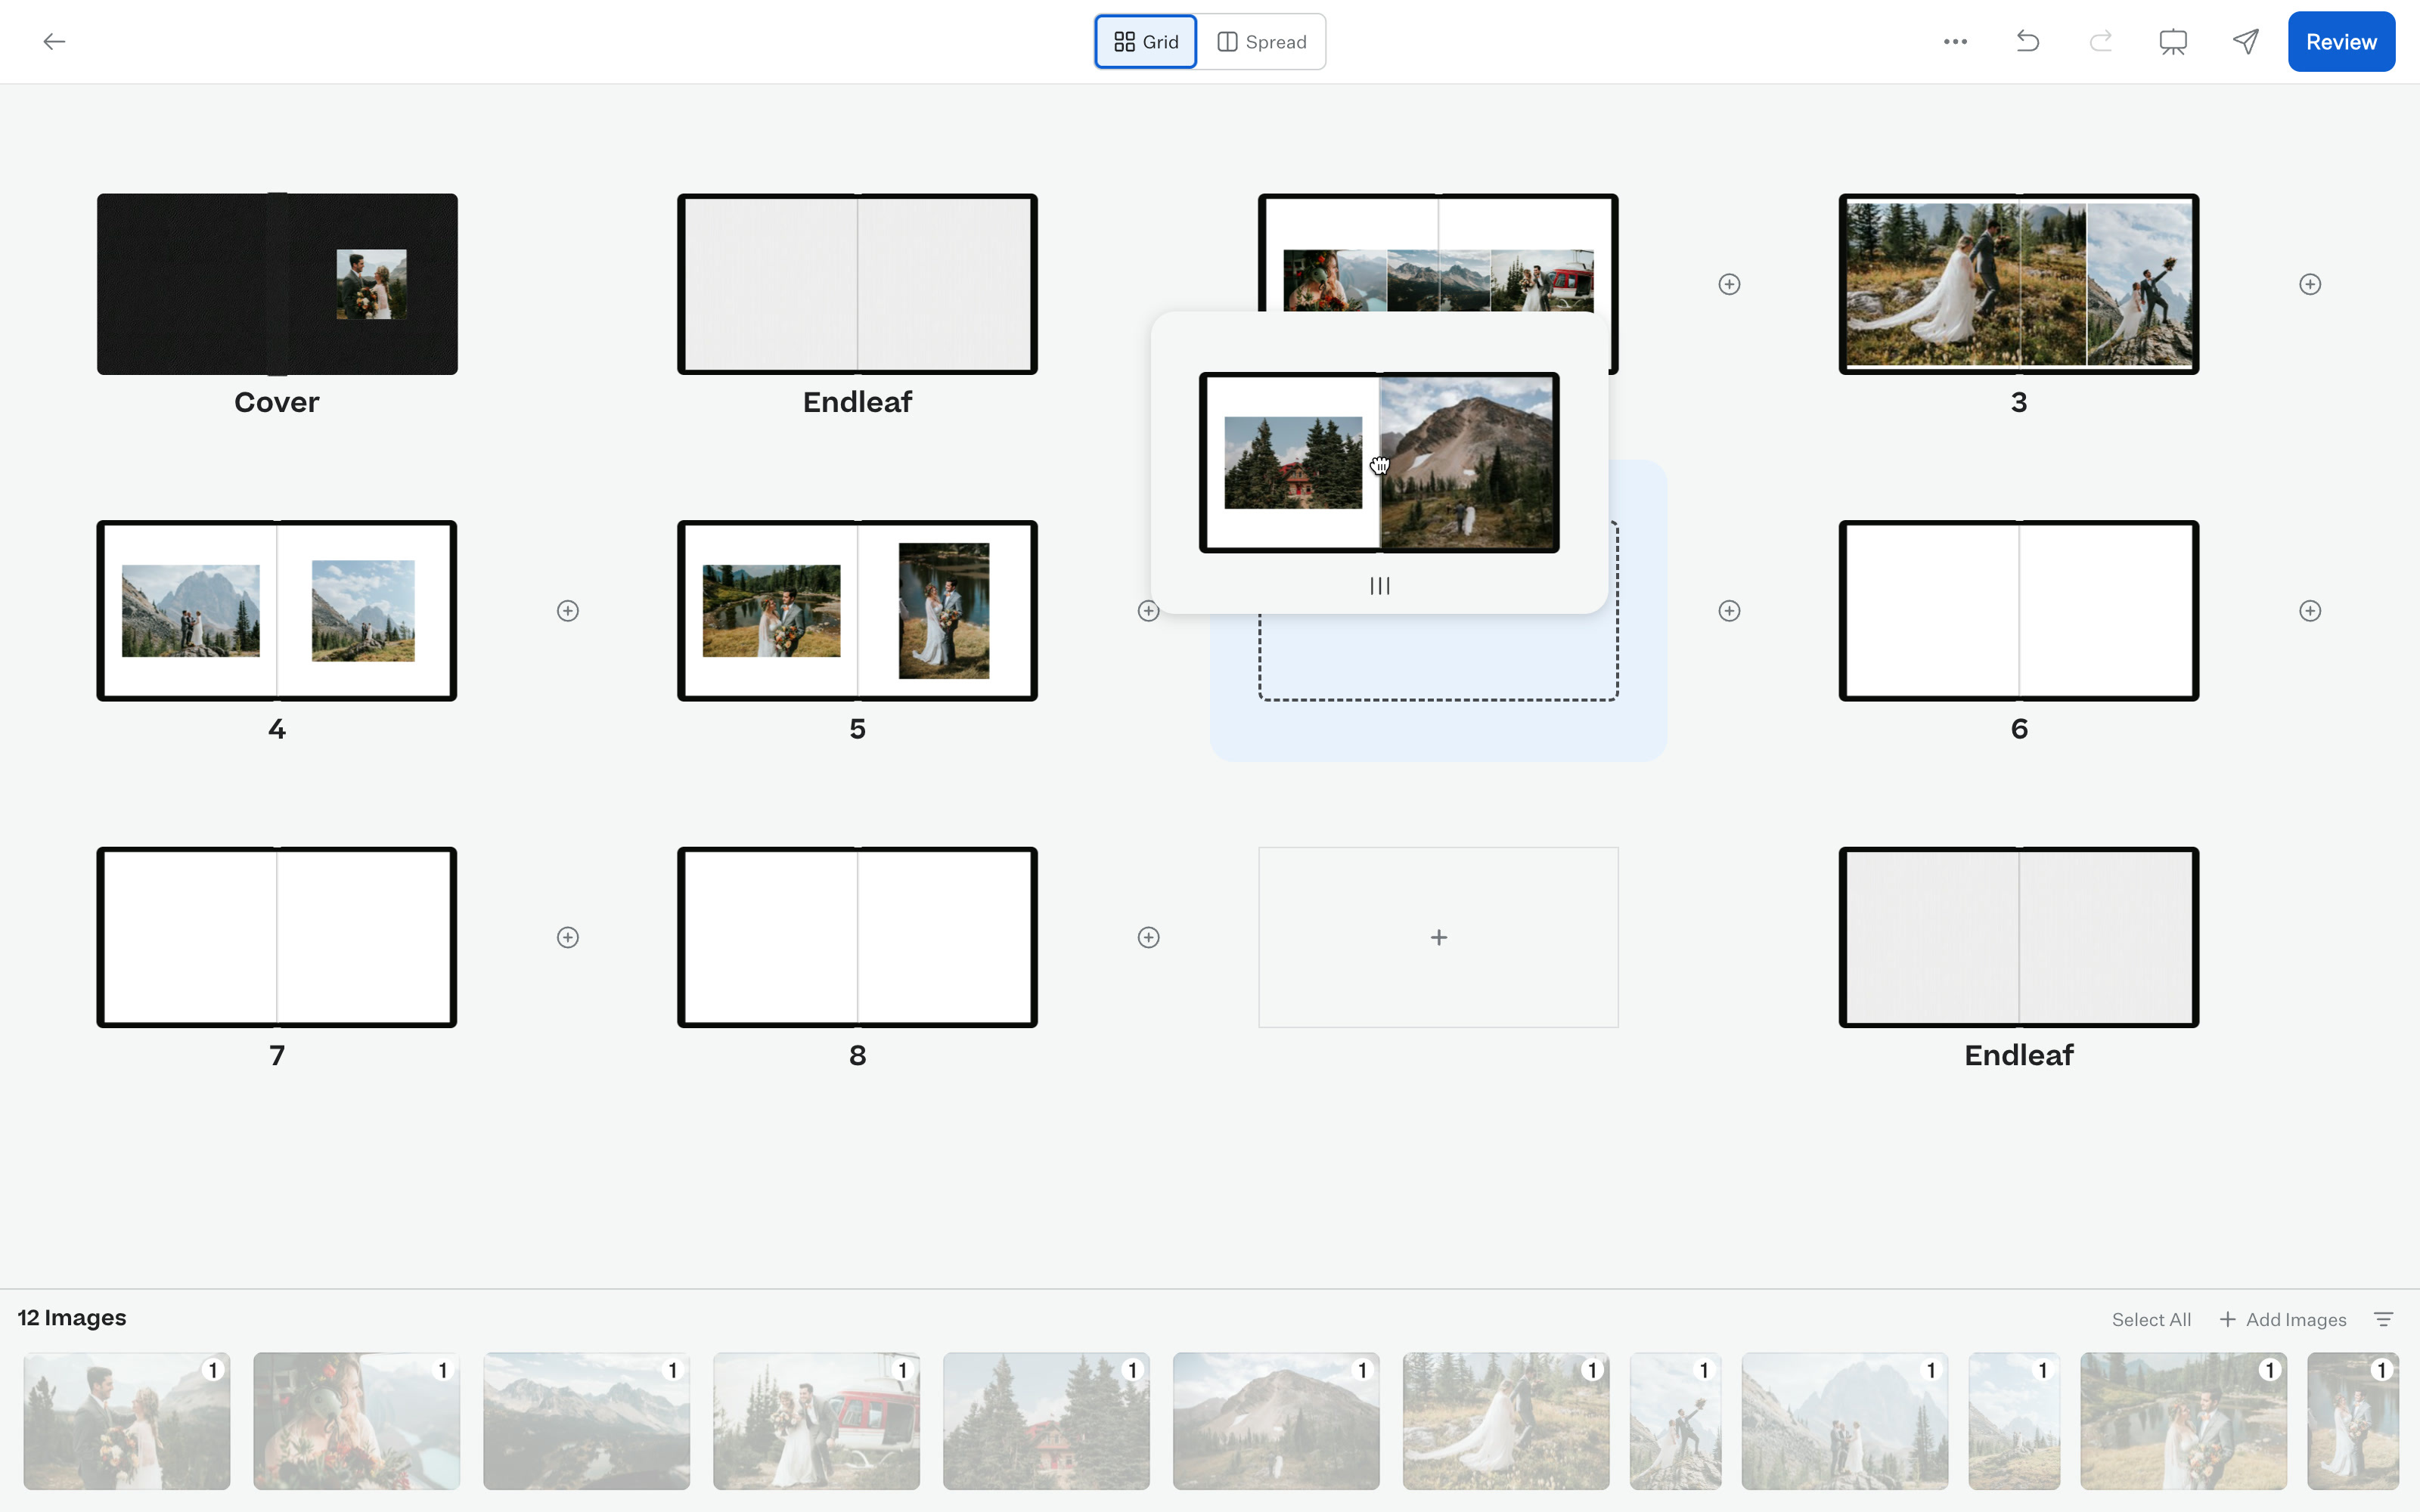The image size is (2420, 1512).
Task: Click the redo arrow icon
Action: tap(2100, 41)
